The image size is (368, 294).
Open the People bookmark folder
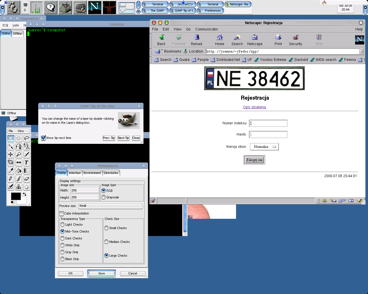(x=200, y=60)
